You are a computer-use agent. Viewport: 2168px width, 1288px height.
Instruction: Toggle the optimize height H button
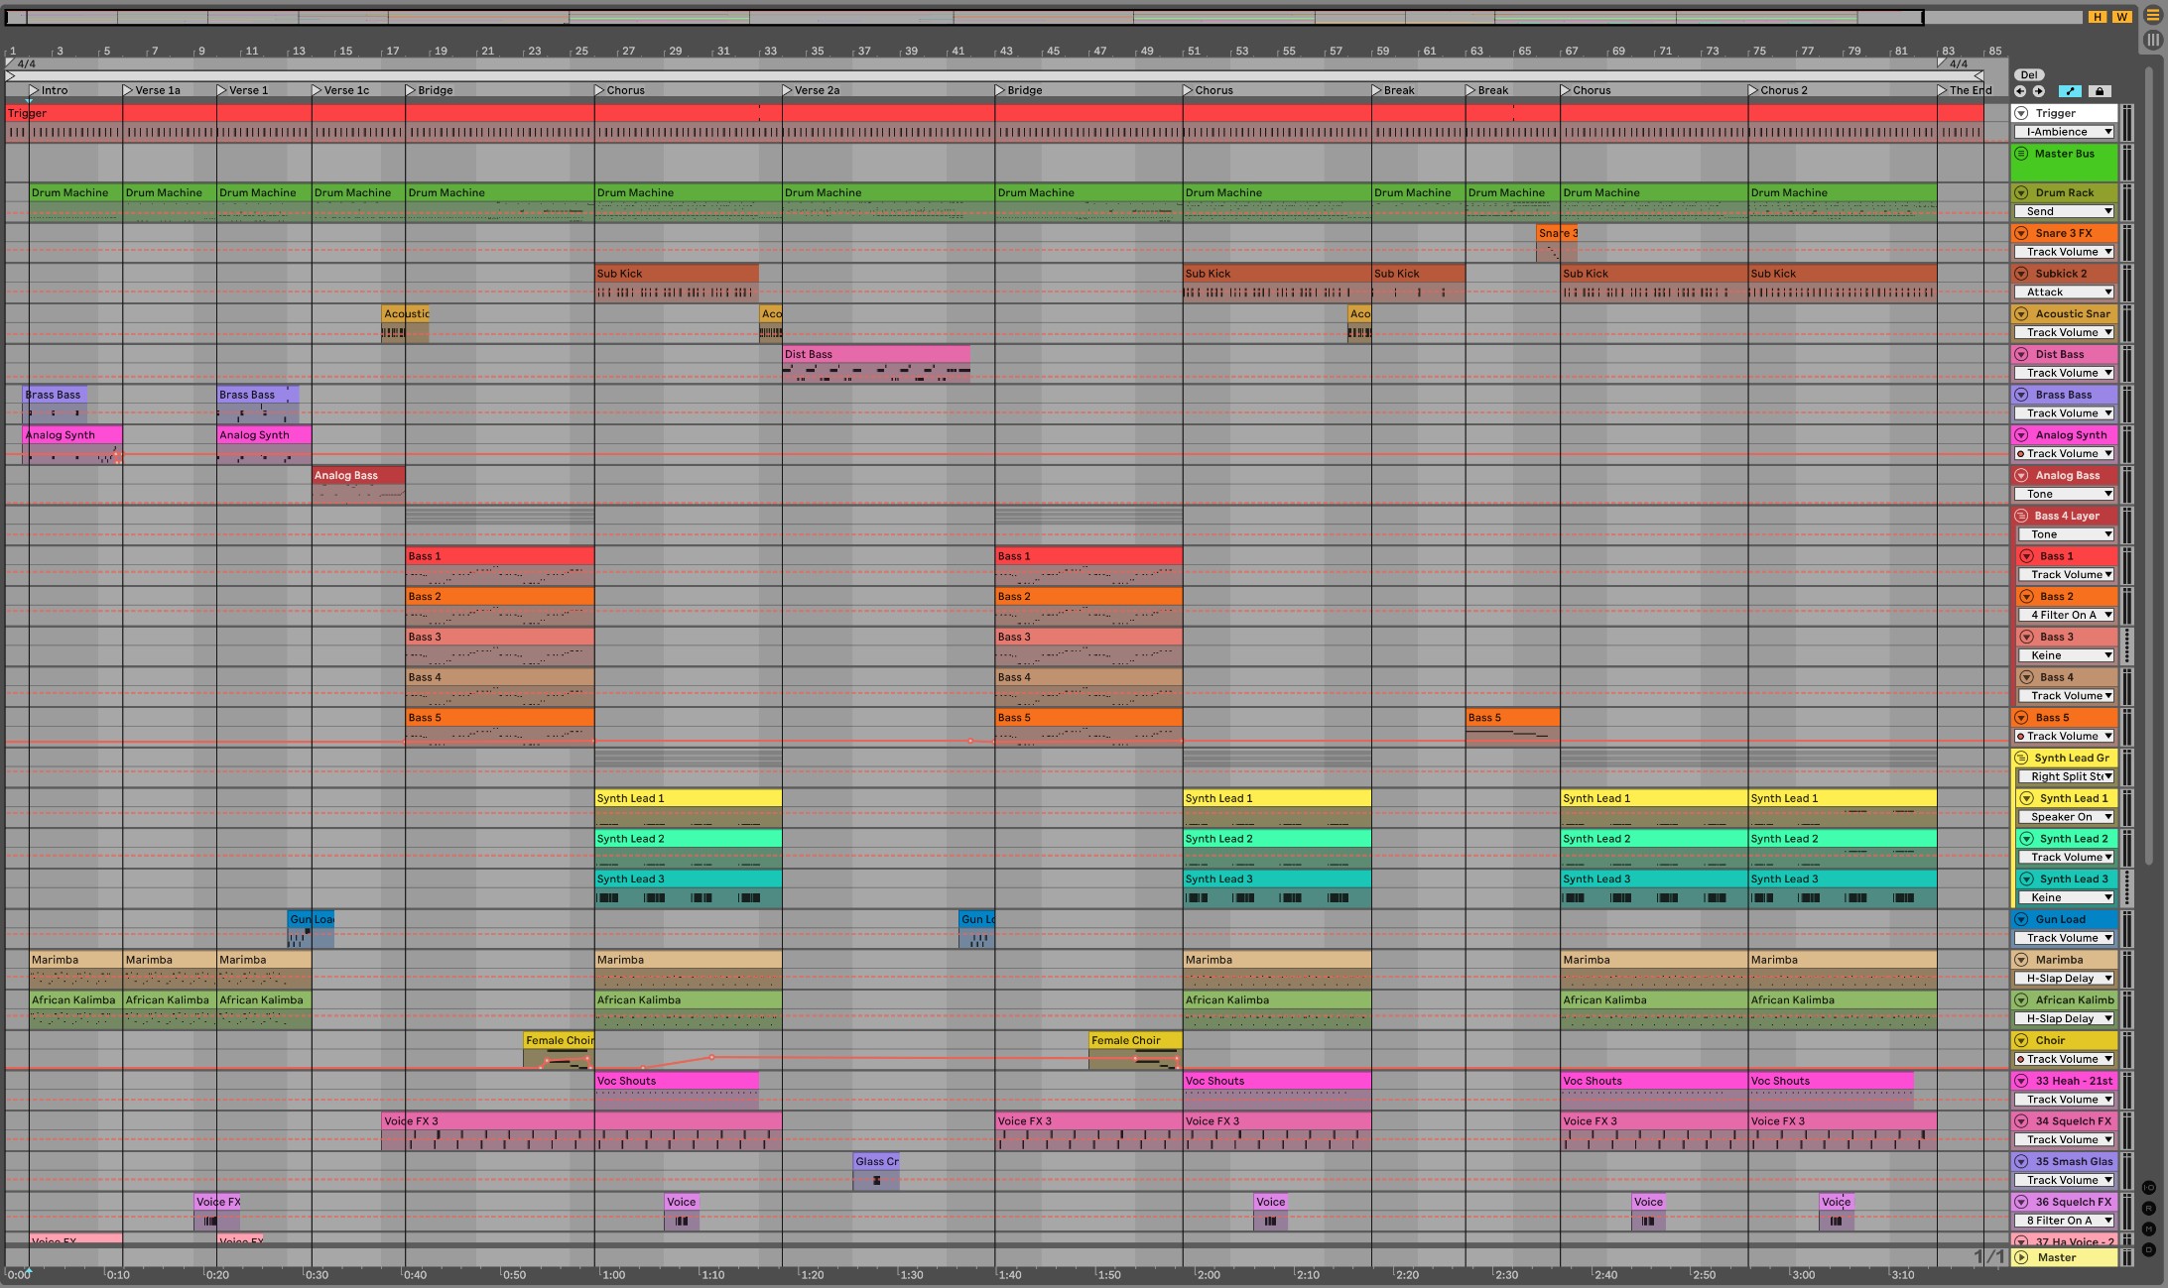(2097, 17)
